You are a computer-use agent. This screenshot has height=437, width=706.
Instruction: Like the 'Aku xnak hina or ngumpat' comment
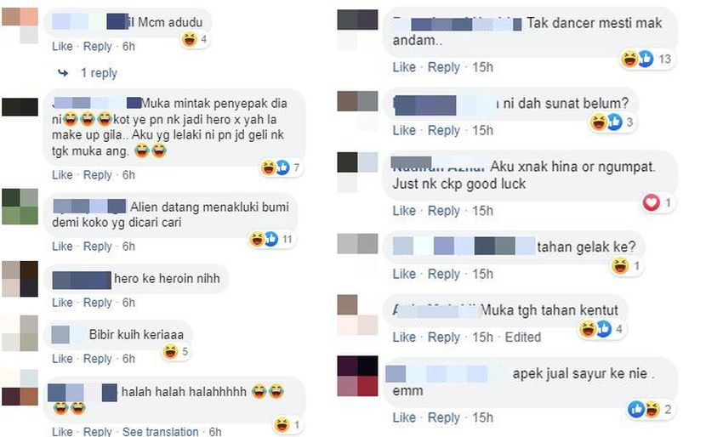click(404, 211)
